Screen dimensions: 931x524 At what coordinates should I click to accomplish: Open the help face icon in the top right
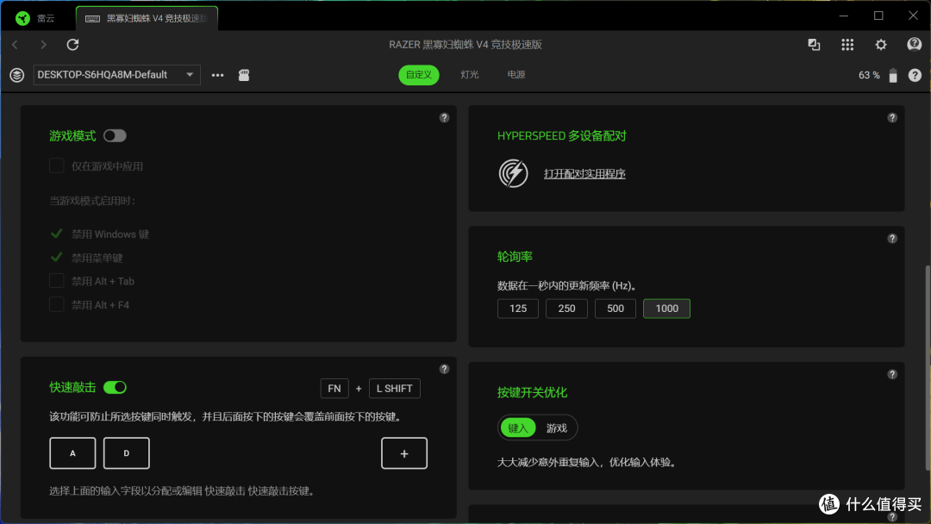click(x=915, y=45)
